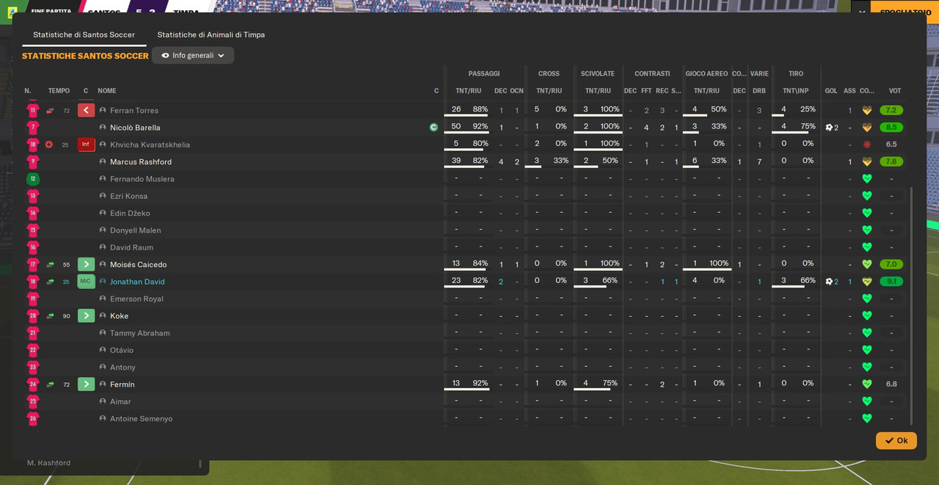Click the green condition heart for Ezri Konsa
The image size is (939, 485).
(867, 196)
